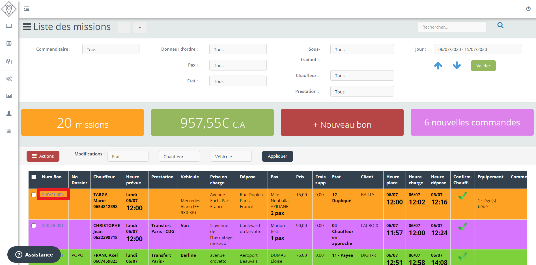
Task: Tick the checkbox for mission 200610003
Action: [x=34, y=195]
